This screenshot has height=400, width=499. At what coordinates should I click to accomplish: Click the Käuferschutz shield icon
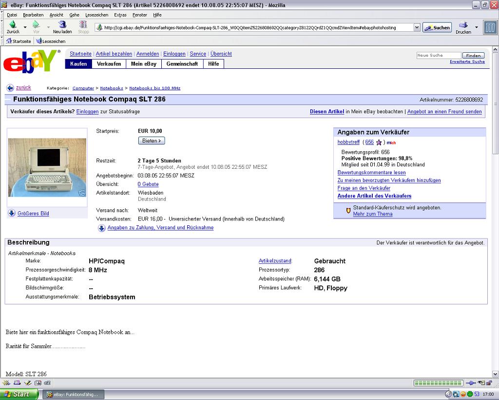(348, 211)
